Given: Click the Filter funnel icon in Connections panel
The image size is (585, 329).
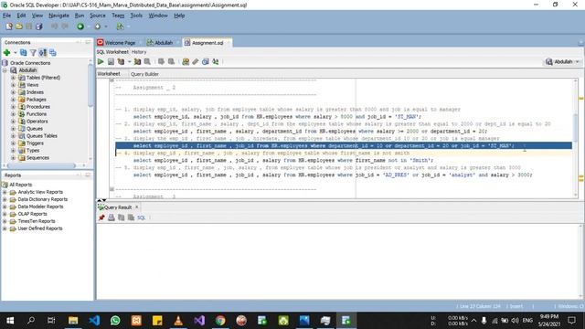Looking at the screenshot, I should point(33,53).
